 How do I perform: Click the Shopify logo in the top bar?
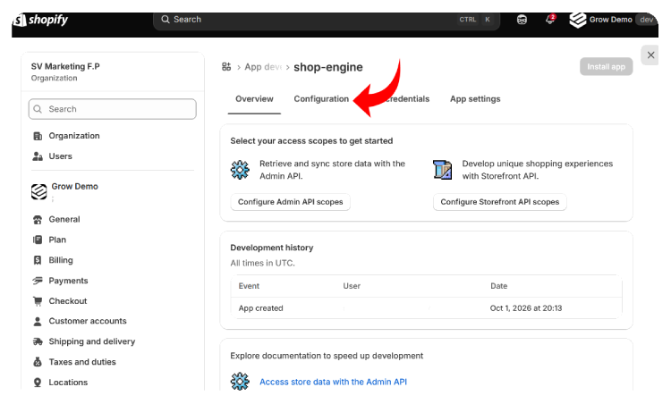point(40,20)
